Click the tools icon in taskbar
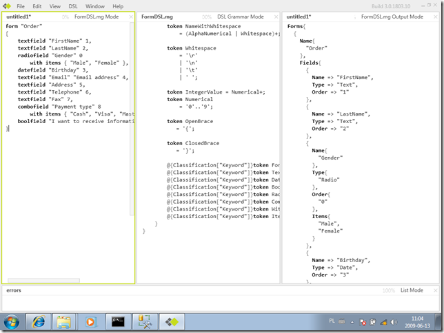 tap(145, 321)
